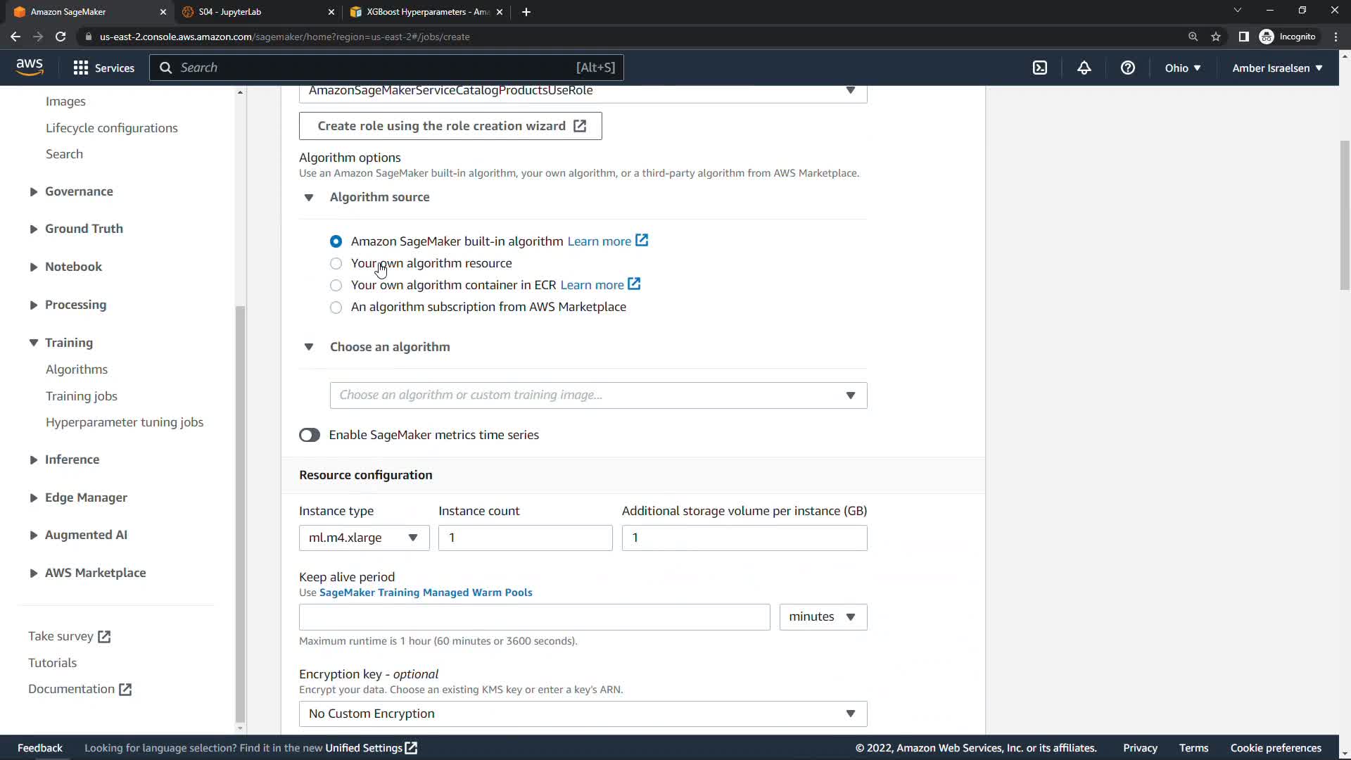
Task: Open the Instance type ml.m4.xlarge dropdown
Action: (364, 538)
